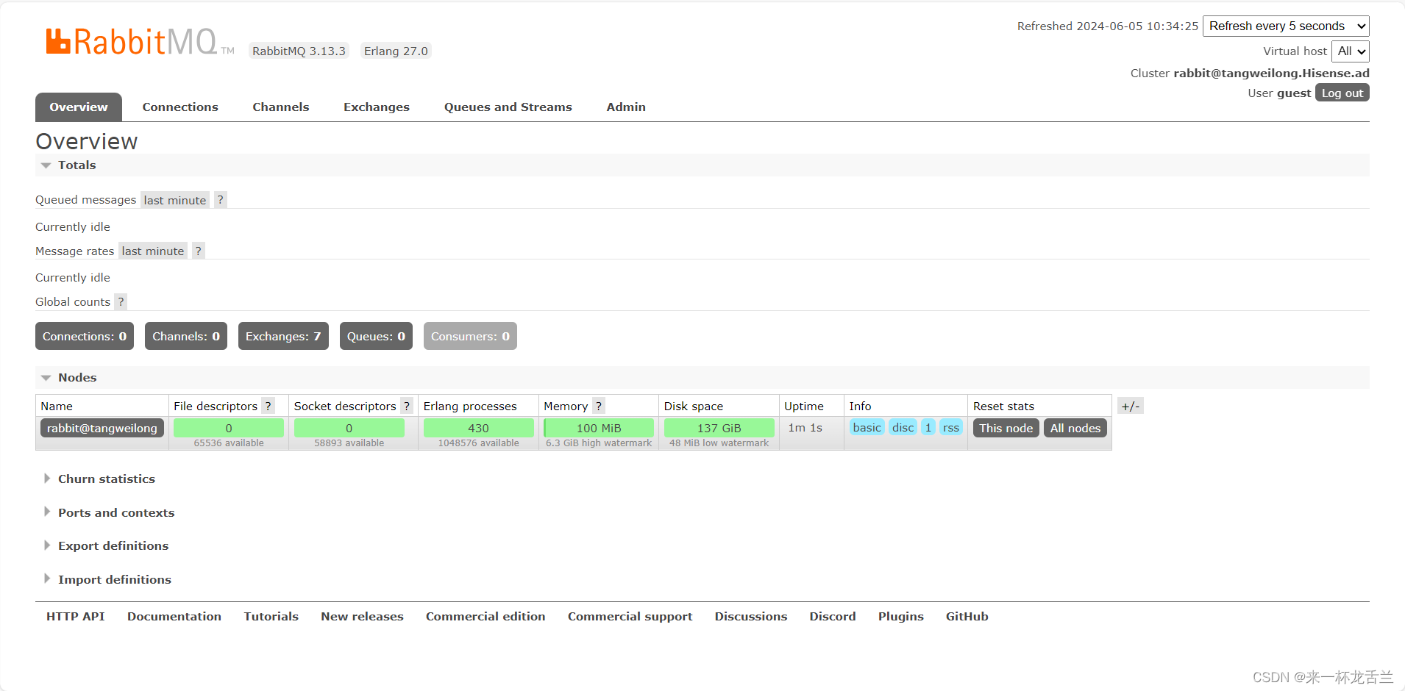Open Documentation link
Viewport: 1405px width, 691px height.
pos(174,617)
